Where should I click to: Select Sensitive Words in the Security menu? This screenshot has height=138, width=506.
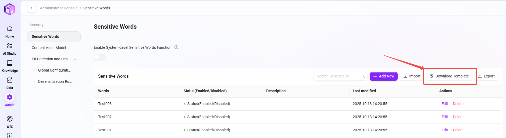pyautogui.click(x=54, y=37)
